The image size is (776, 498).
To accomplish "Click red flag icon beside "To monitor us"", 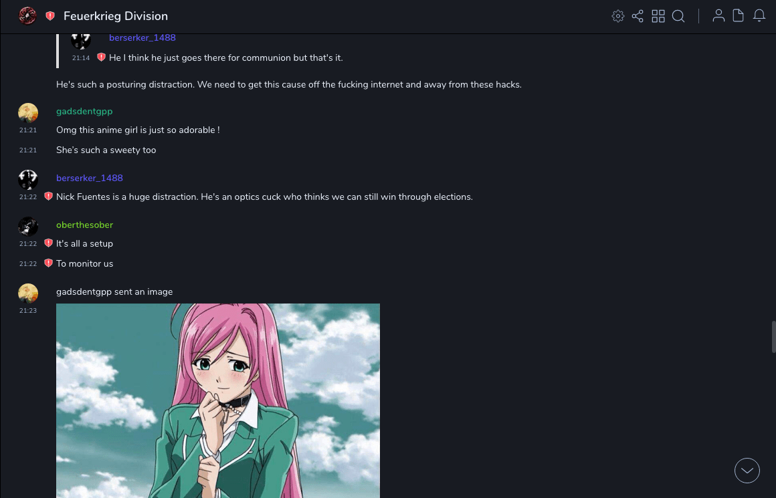I will [48, 263].
